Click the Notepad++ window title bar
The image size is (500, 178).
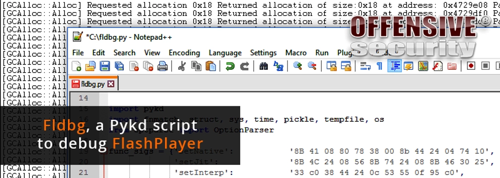(284, 37)
